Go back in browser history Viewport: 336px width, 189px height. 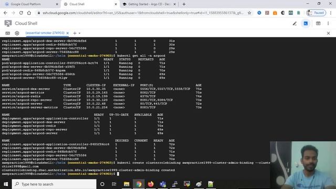tap(5, 13)
